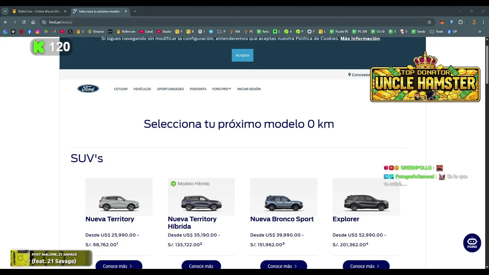This screenshot has height=275, width=489.
Task: Open the YouTube Studio bookmark
Action: (x=164, y=32)
